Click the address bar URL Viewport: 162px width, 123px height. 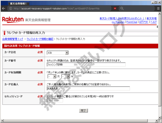pos(56,8)
